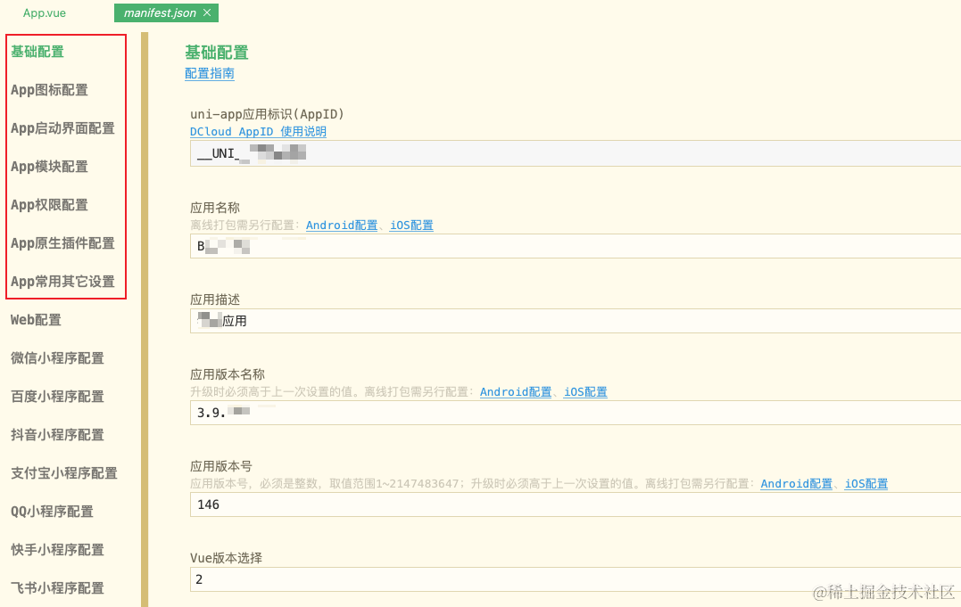This screenshot has height=607, width=961.
Task: Open App图标配置 section
Action: tap(49, 90)
